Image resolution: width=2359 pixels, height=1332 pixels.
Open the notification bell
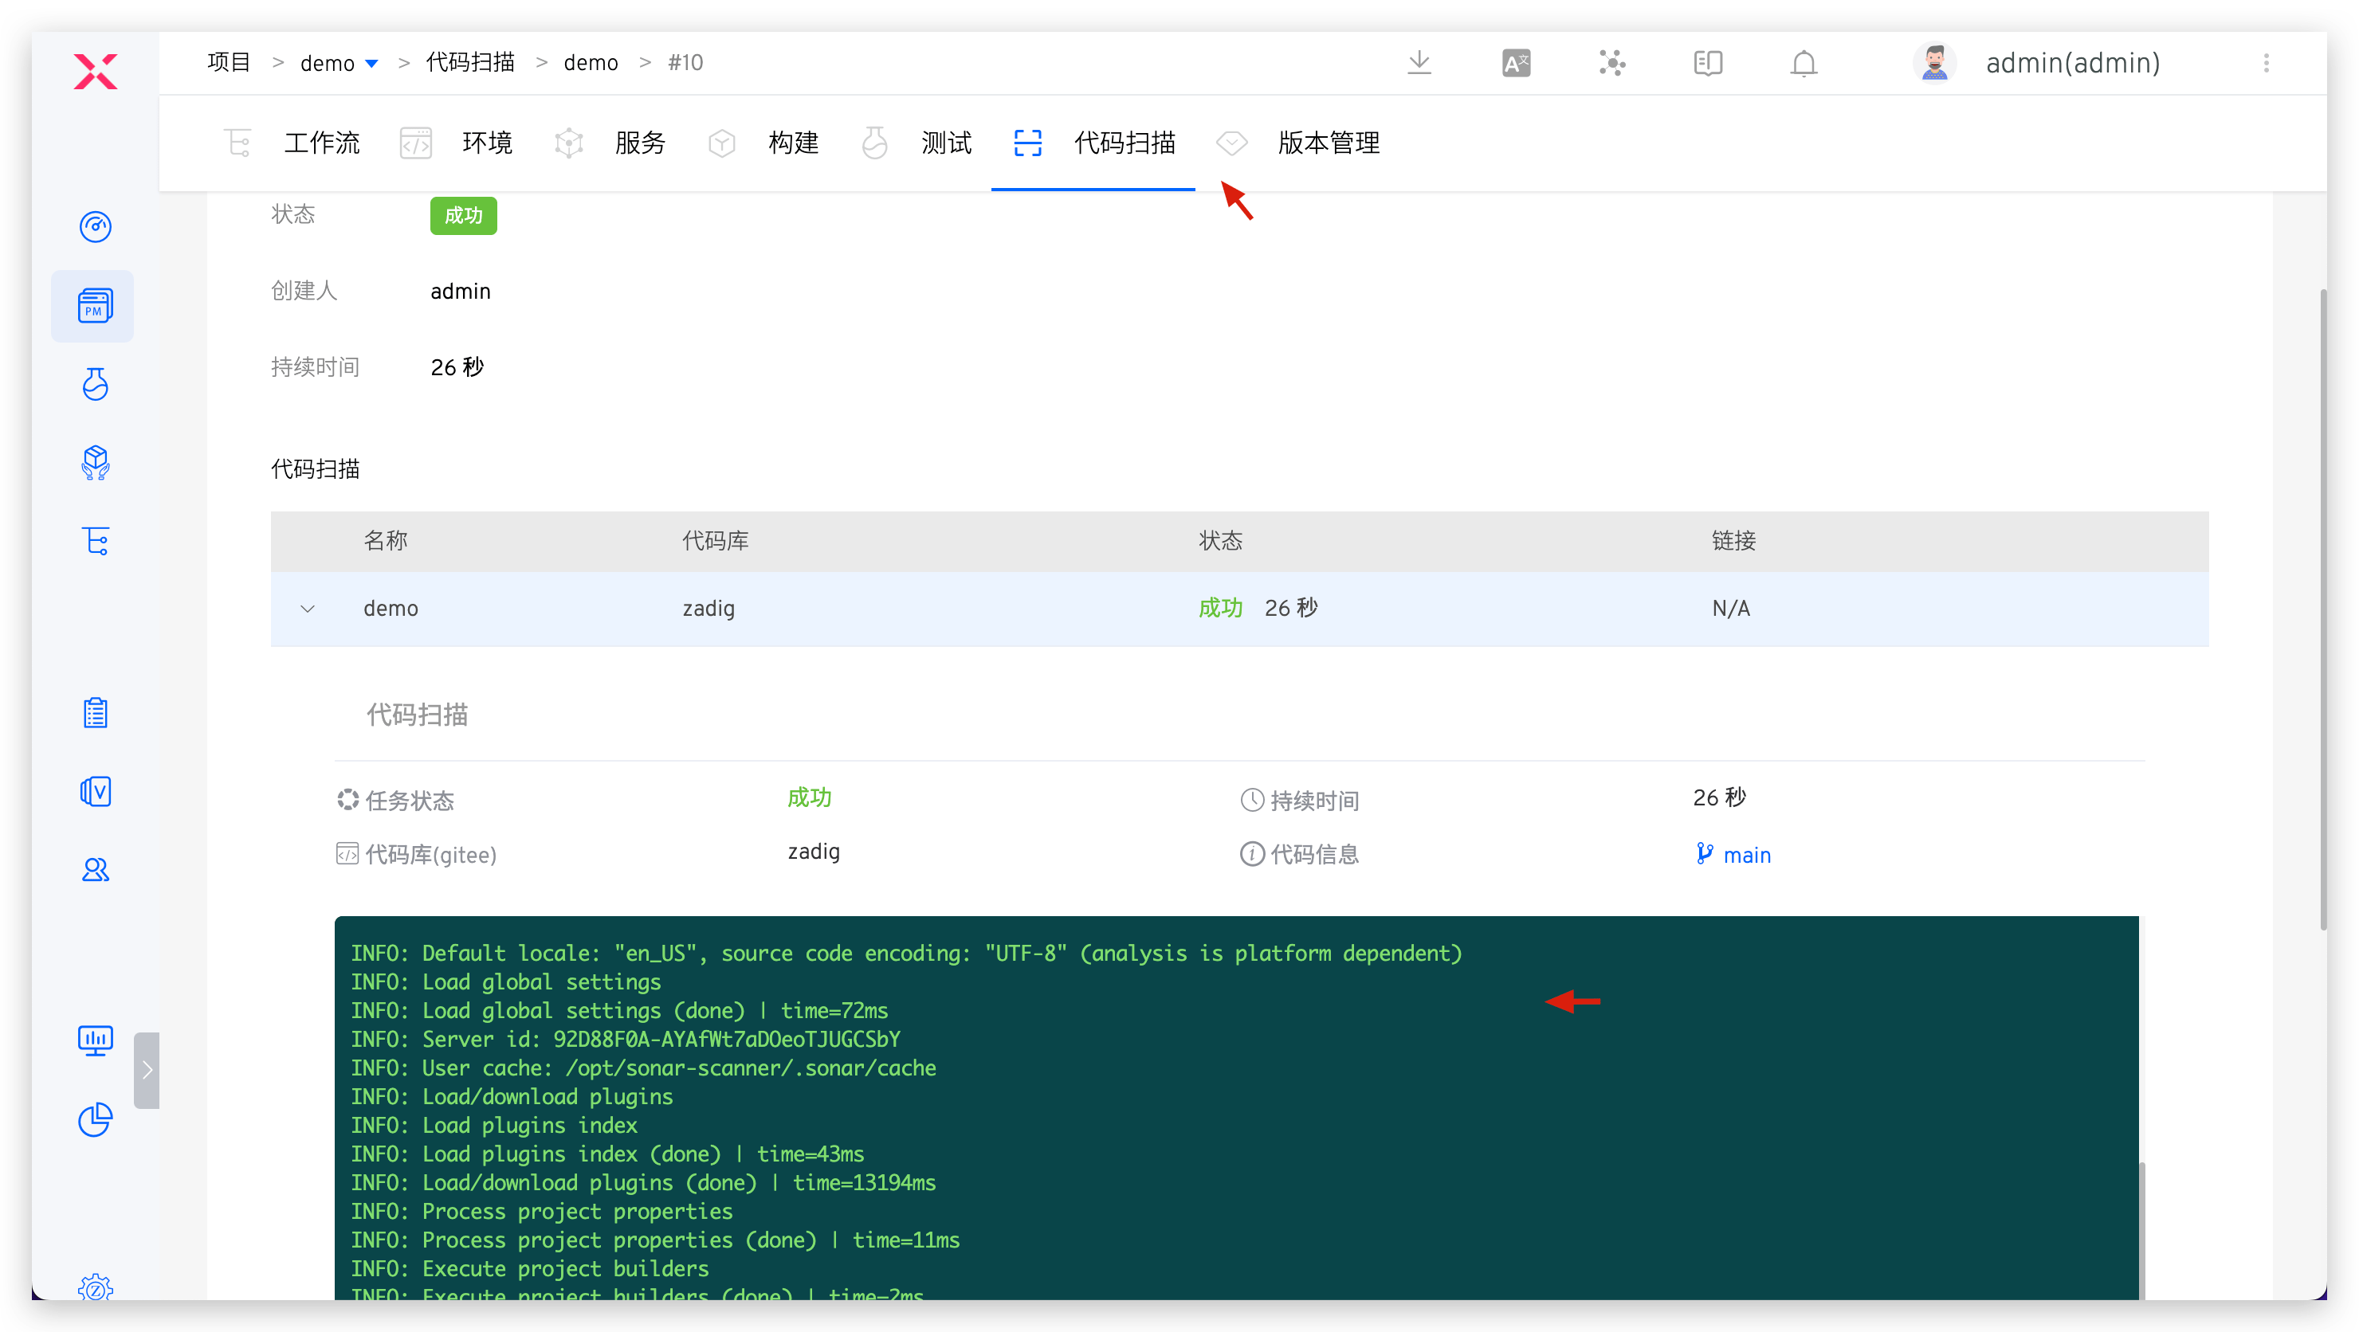tap(1804, 63)
